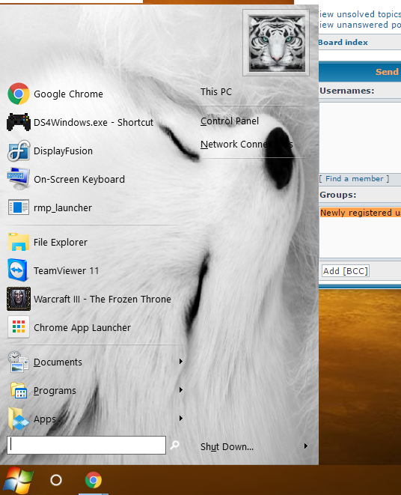Click rmp_launcher label text
401x495 pixels.
point(63,208)
